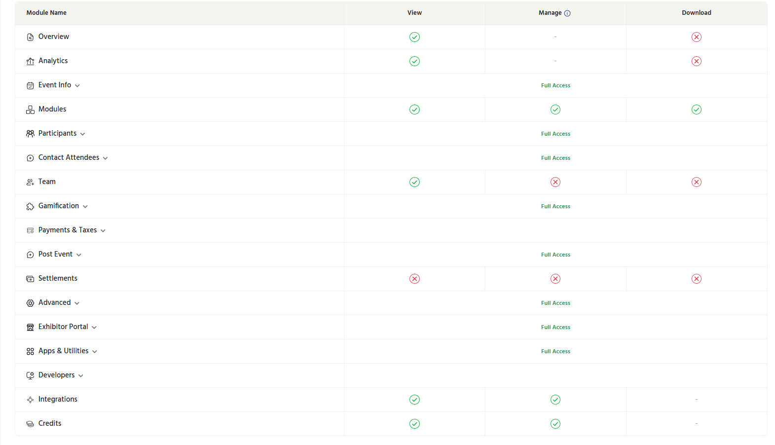Click the Manage column header
Image resolution: width=775 pixels, height=445 pixels.
(550, 13)
